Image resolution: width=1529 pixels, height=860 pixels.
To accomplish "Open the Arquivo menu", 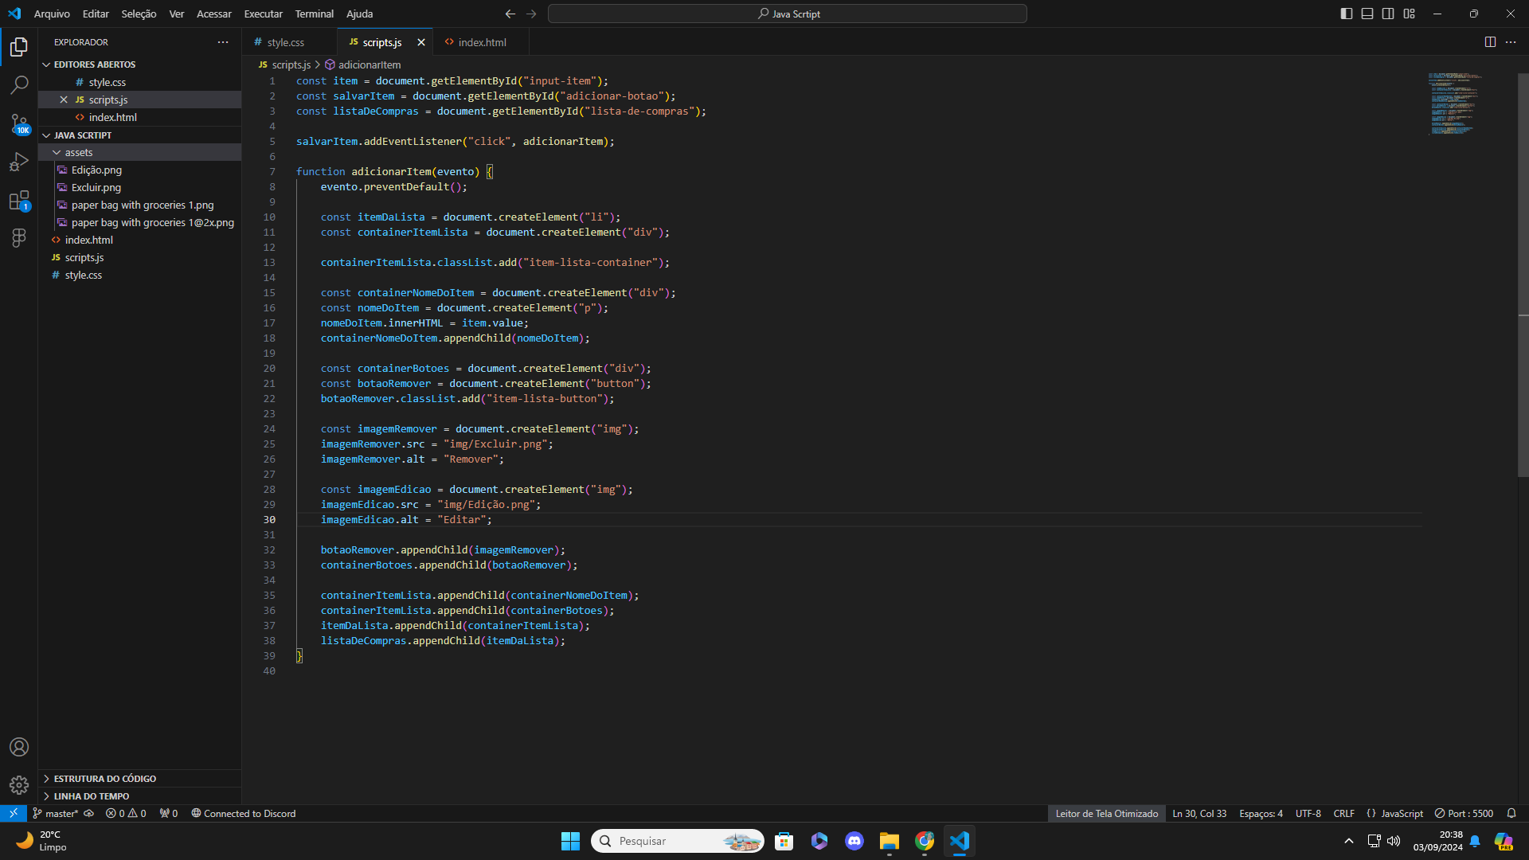I will [x=52, y=14].
